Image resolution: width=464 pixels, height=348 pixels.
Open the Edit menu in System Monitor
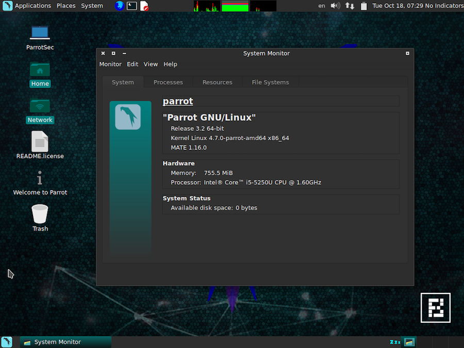click(x=132, y=64)
